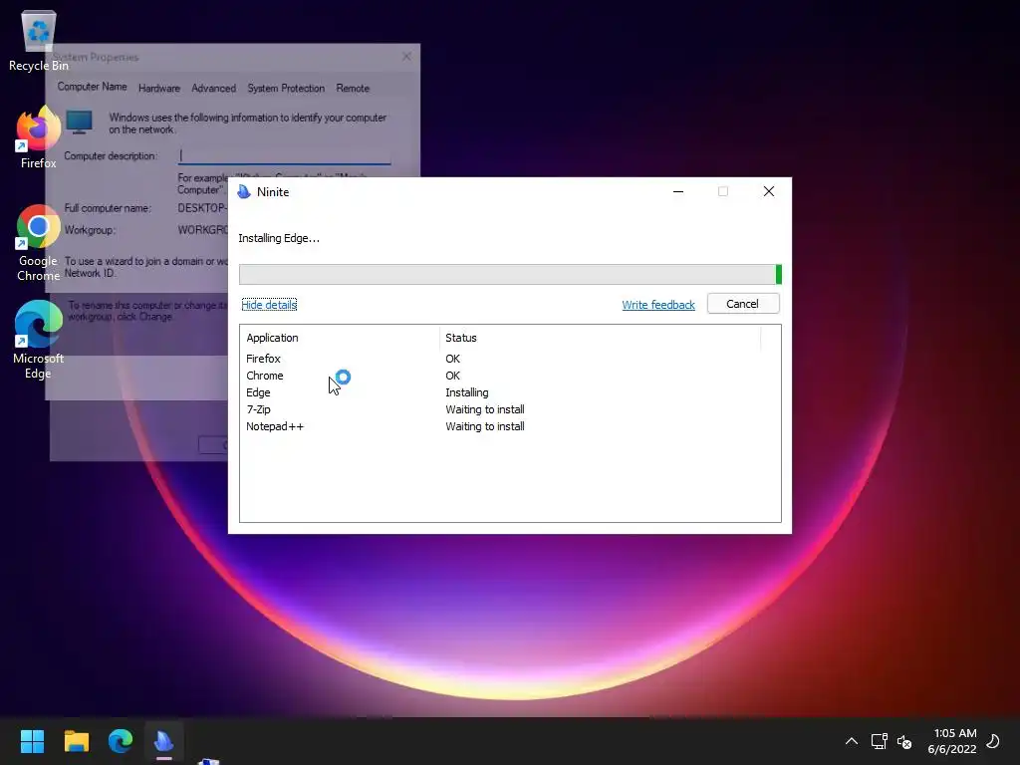1020x765 pixels.
Task: Close the System Properties window
Action: tap(406, 57)
